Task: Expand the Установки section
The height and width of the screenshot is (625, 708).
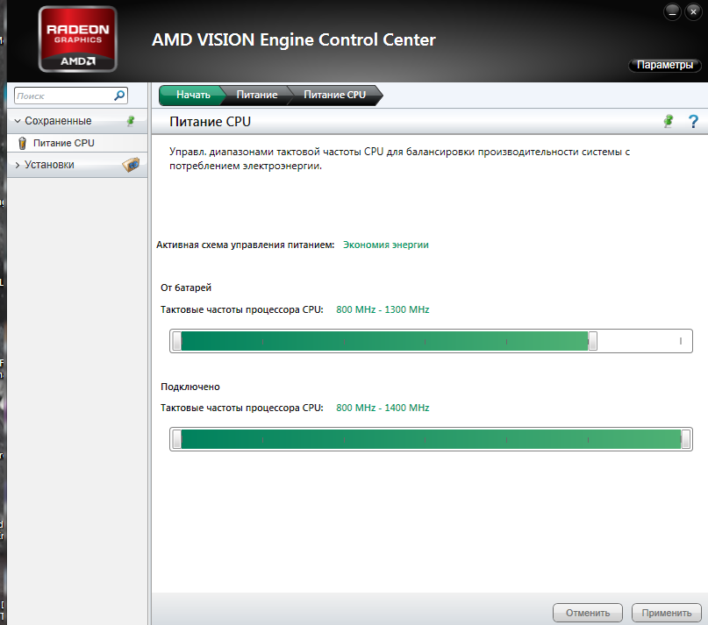Action: point(18,165)
